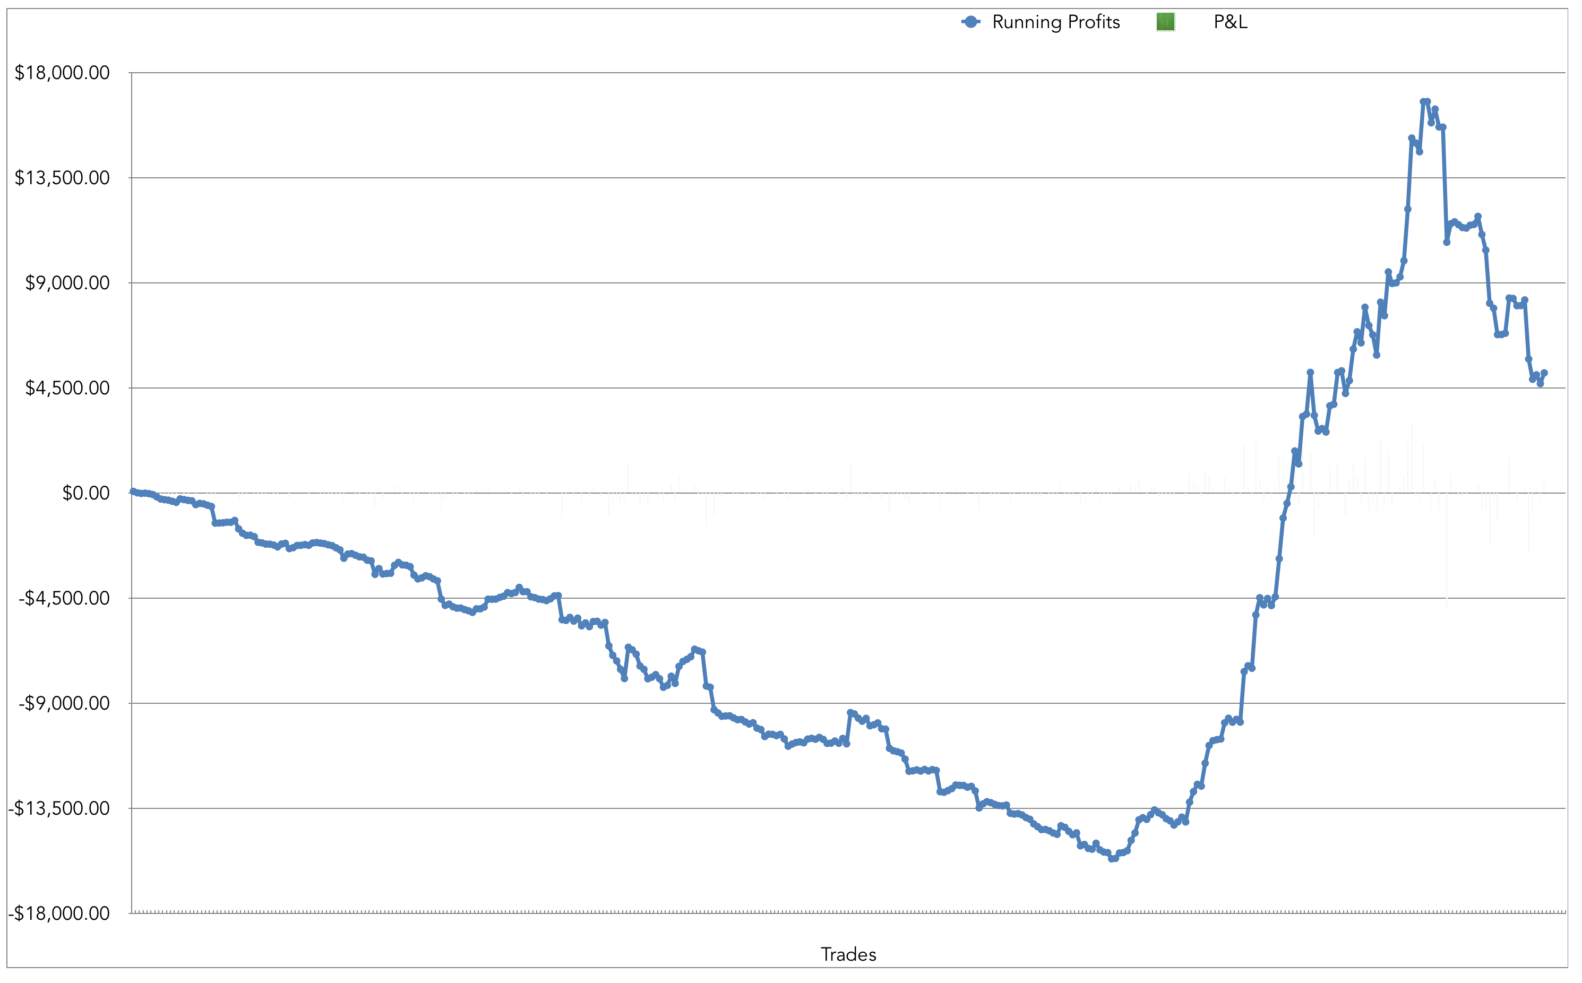1582x983 pixels.
Task: Select the first data point of Running Profits
Action: click(x=133, y=491)
